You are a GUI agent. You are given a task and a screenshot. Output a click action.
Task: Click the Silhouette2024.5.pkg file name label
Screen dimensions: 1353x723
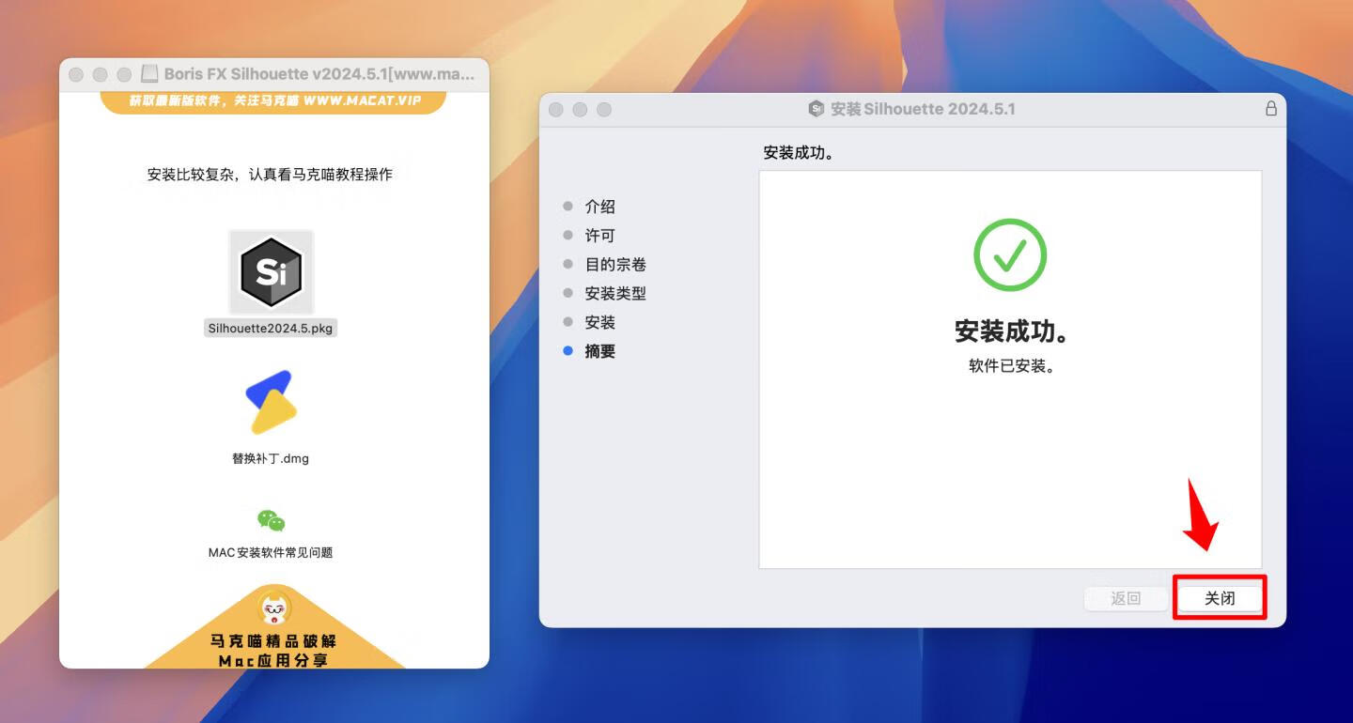(x=271, y=329)
